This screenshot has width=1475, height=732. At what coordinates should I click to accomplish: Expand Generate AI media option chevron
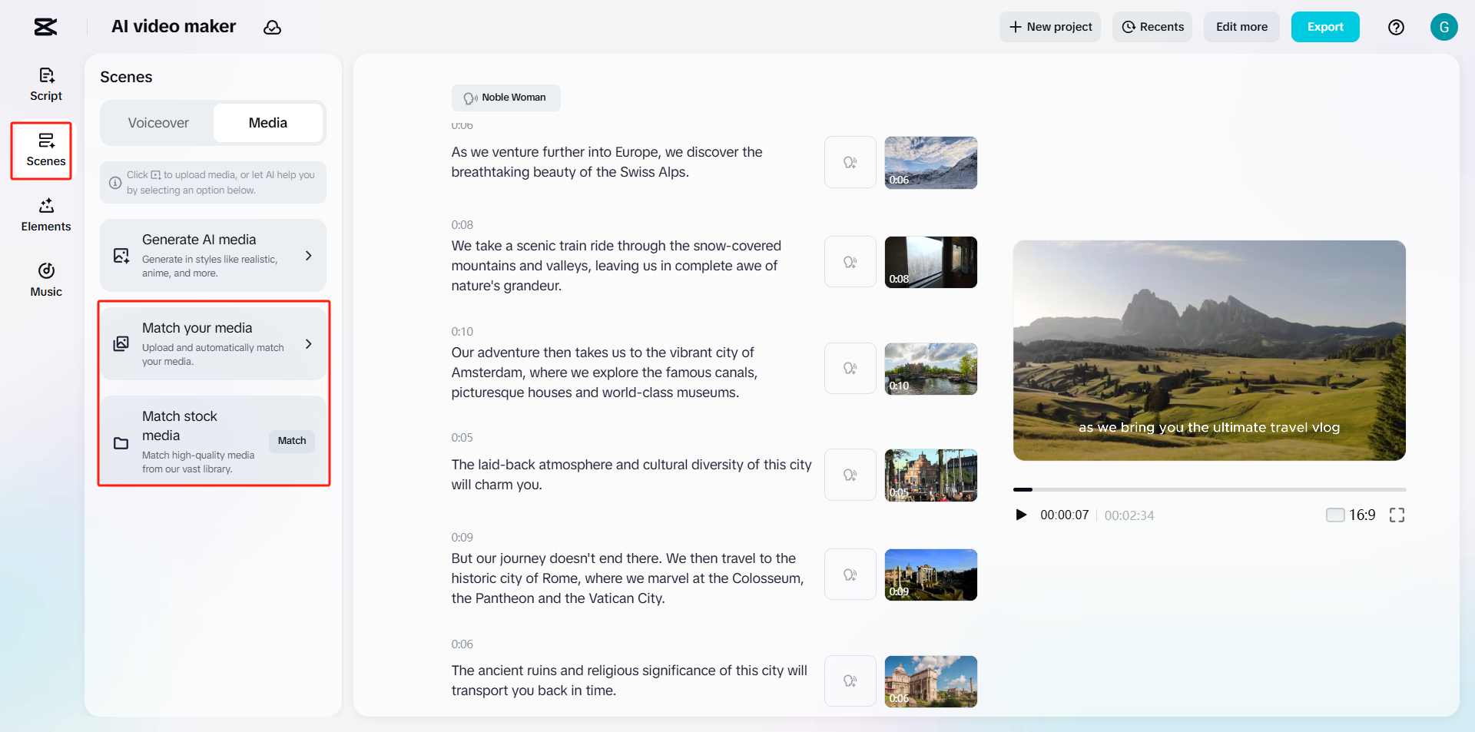click(309, 256)
